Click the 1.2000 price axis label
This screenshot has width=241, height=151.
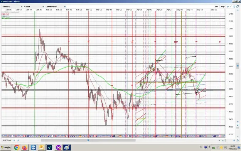click(x=230, y=36)
